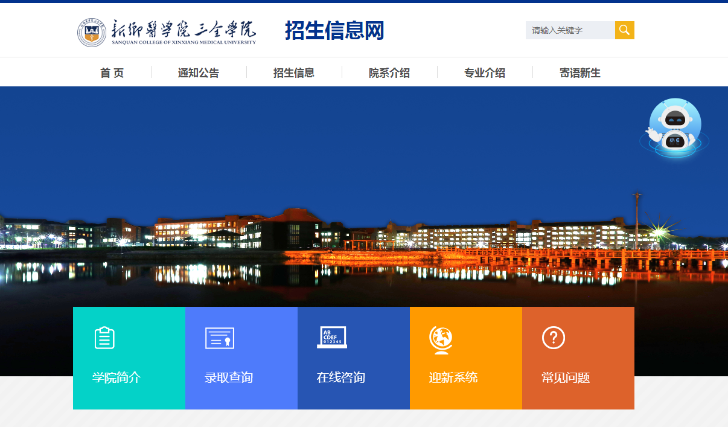Focus the 请输入关键字 search field
Screen dimensions: 728x427
(570, 30)
